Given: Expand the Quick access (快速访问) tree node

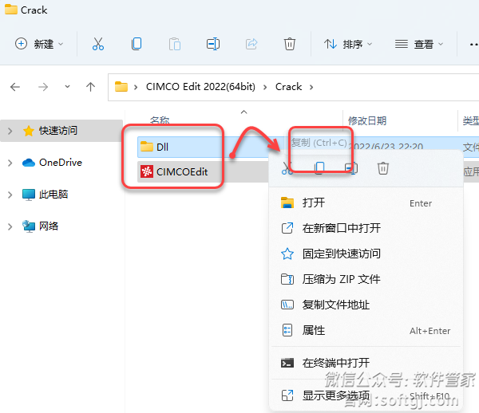Looking at the screenshot, I should click(10, 132).
